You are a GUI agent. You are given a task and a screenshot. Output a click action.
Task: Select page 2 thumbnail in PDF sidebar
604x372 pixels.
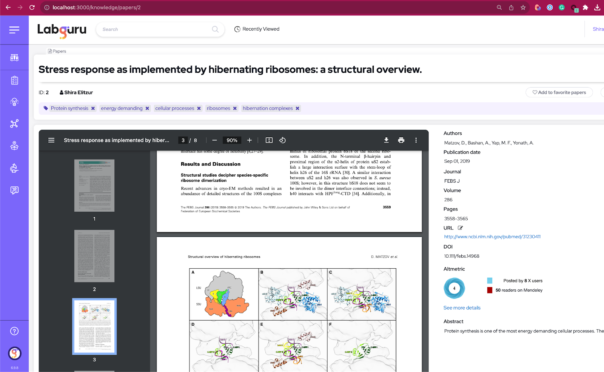click(94, 256)
